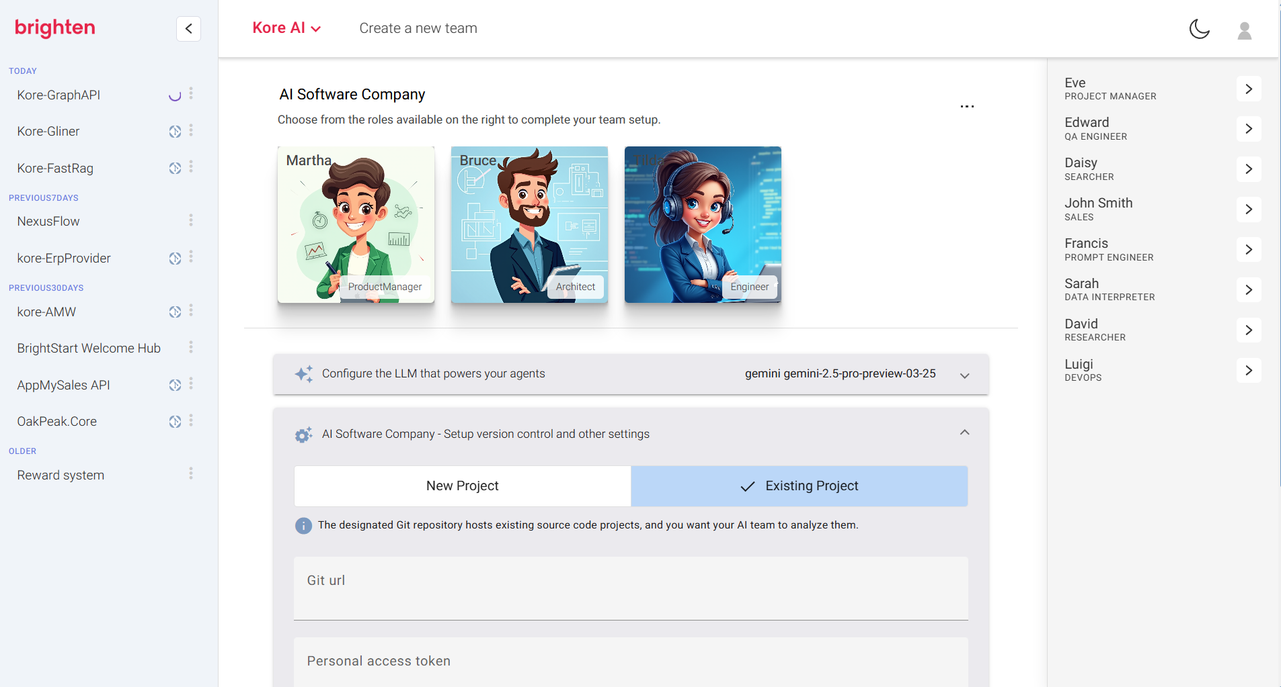Open kebab menu for BrightStart Welcome Hub
This screenshot has width=1281, height=687.
[x=191, y=347]
